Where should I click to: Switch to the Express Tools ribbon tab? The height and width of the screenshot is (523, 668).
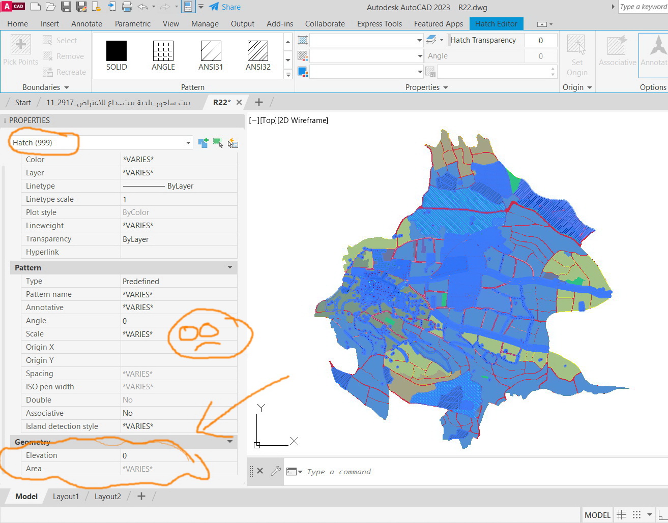(x=379, y=23)
